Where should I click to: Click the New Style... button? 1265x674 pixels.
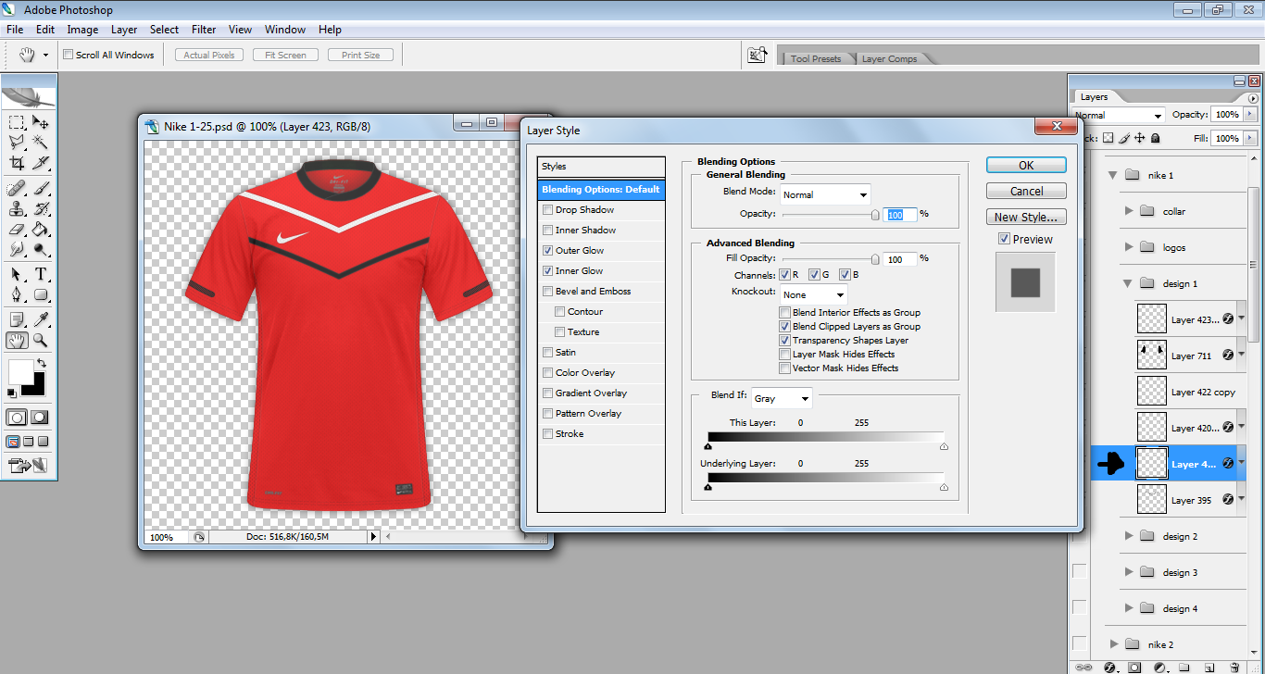1026,217
